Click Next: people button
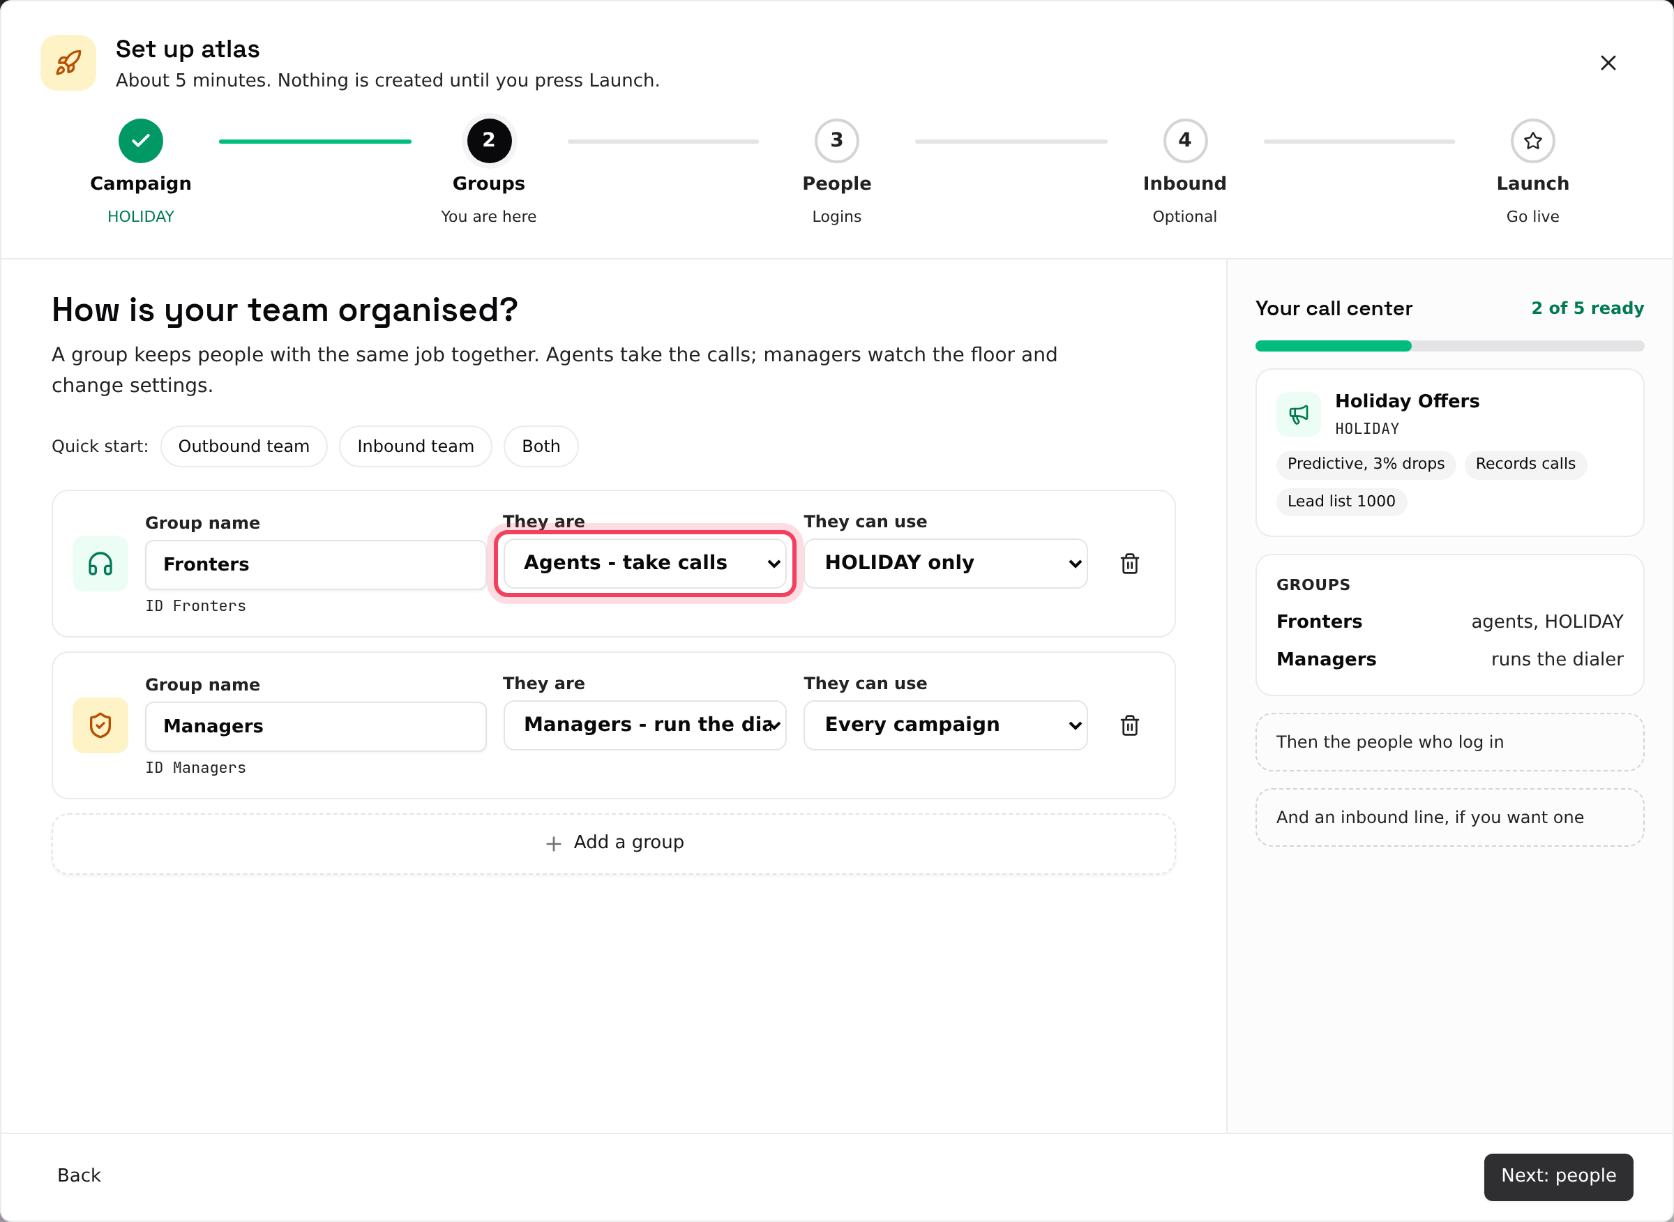This screenshot has height=1222, width=1674. click(1559, 1177)
